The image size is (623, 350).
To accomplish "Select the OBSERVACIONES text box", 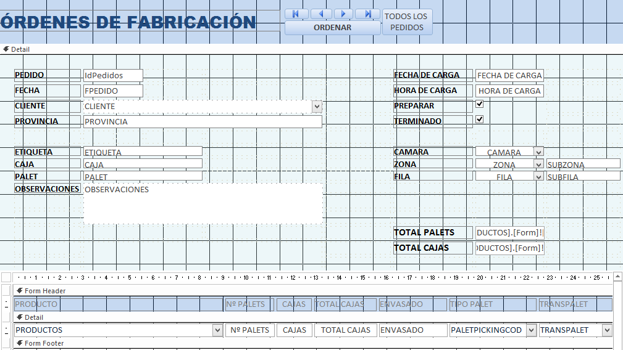I will click(x=203, y=203).
